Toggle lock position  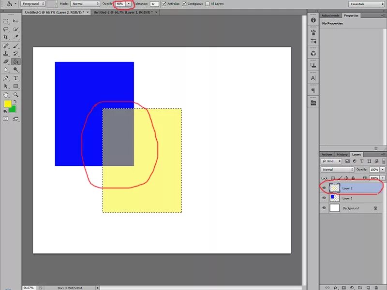tap(346, 178)
